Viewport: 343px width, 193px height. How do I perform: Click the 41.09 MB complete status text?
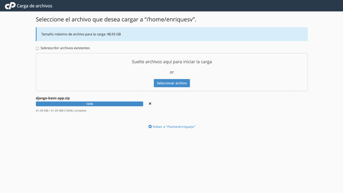pyautogui.click(x=61, y=111)
